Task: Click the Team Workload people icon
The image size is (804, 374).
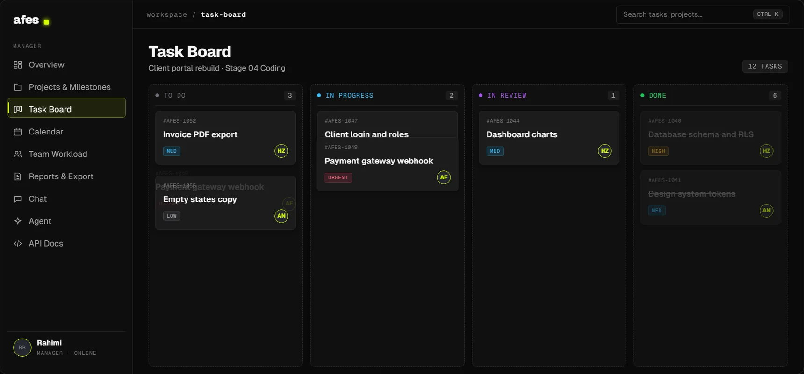Action: coord(18,155)
